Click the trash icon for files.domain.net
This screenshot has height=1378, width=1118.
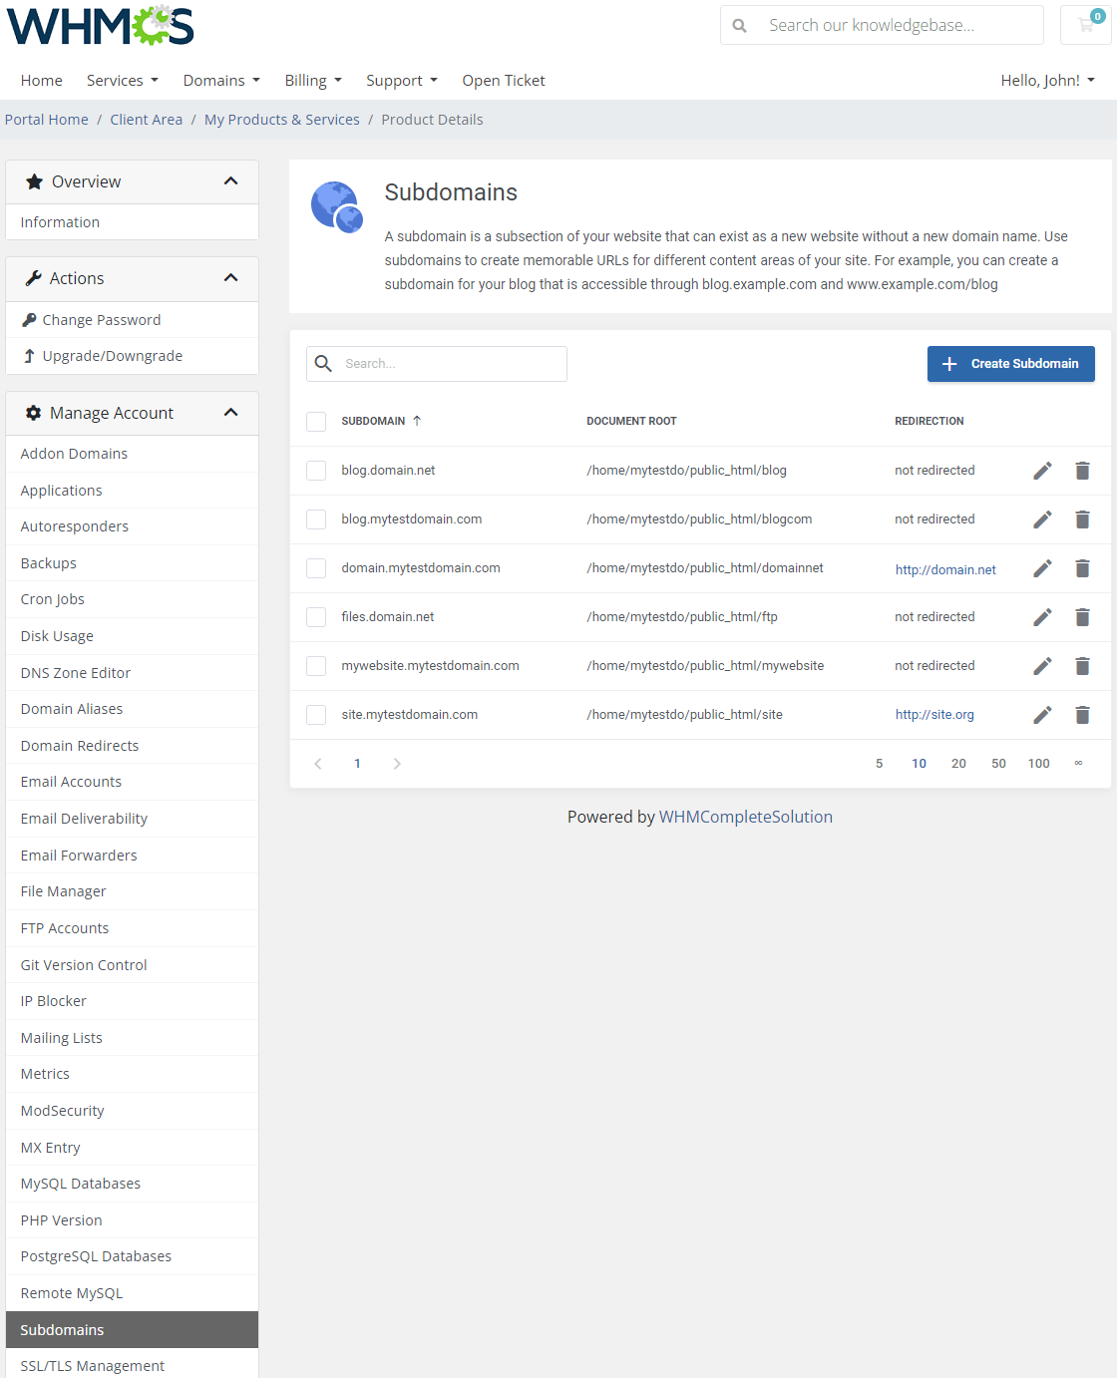pyautogui.click(x=1082, y=617)
